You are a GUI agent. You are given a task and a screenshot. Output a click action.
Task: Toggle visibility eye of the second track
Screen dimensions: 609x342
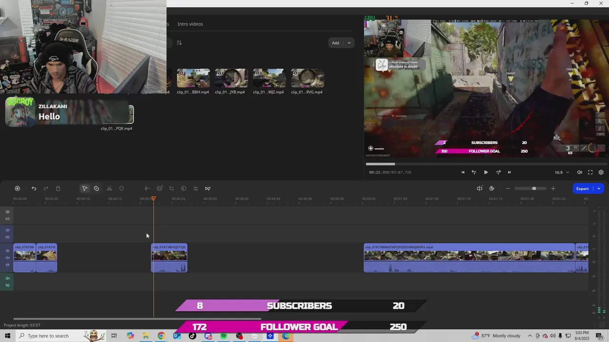click(8, 230)
